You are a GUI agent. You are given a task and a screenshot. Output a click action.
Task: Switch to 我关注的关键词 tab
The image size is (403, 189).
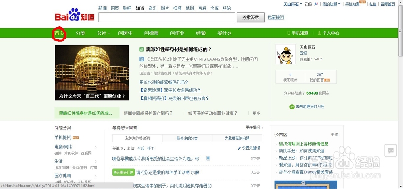137,138
